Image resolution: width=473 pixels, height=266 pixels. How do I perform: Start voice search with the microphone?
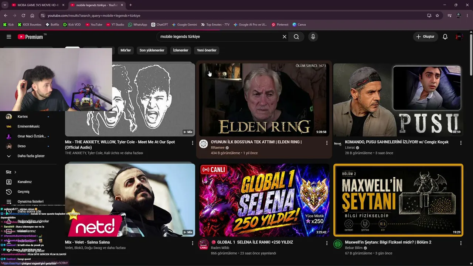click(x=313, y=37)
